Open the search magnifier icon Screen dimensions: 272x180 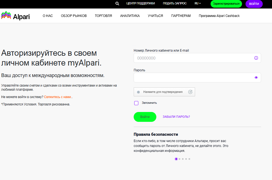pyautogui.click(x=117, y=4)
